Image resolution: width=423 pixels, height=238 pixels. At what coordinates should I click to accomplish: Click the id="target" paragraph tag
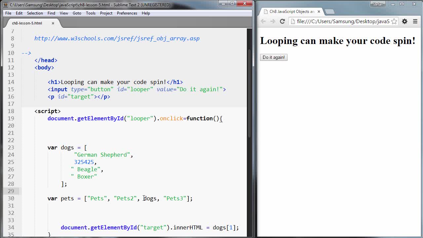[x=79, y=97]
